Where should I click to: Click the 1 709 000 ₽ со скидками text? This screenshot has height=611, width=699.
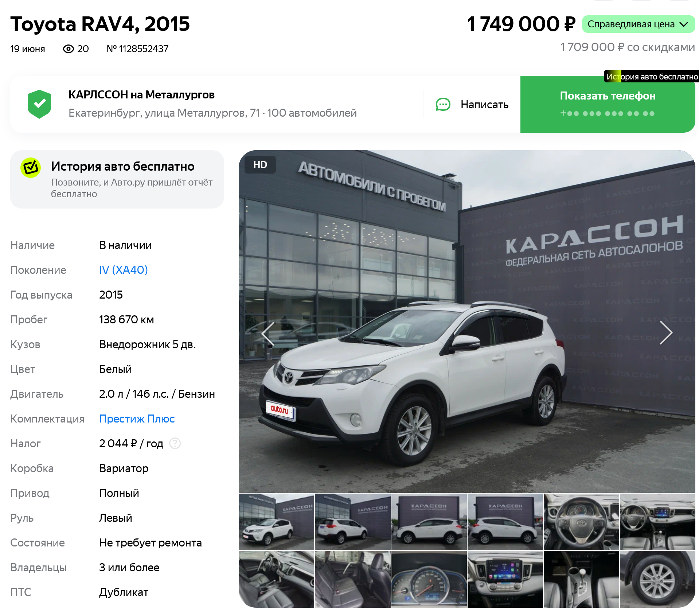[627, 47]
